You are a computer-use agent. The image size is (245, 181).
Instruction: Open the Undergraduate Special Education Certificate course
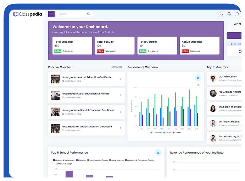pyautogui.click(x=88, y=110)
